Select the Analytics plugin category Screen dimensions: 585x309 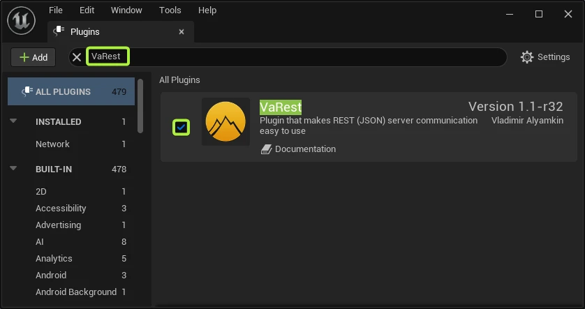[54, 258]
